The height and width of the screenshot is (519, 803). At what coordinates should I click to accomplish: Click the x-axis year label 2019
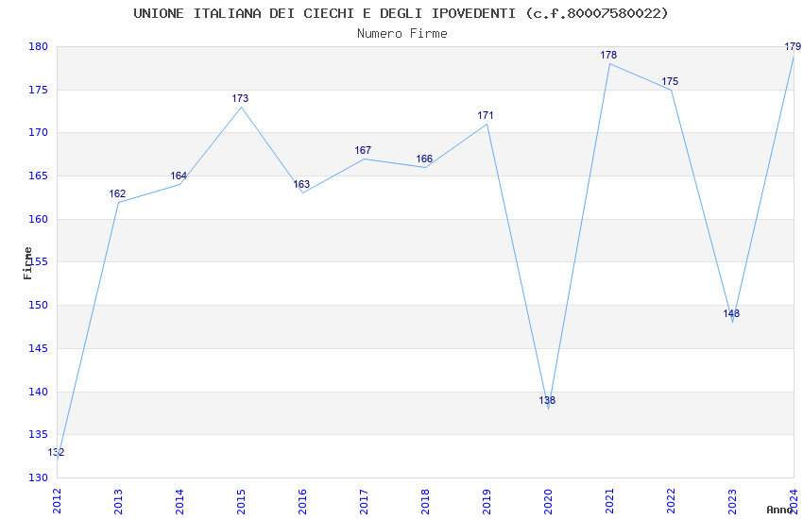pos(487,501)
